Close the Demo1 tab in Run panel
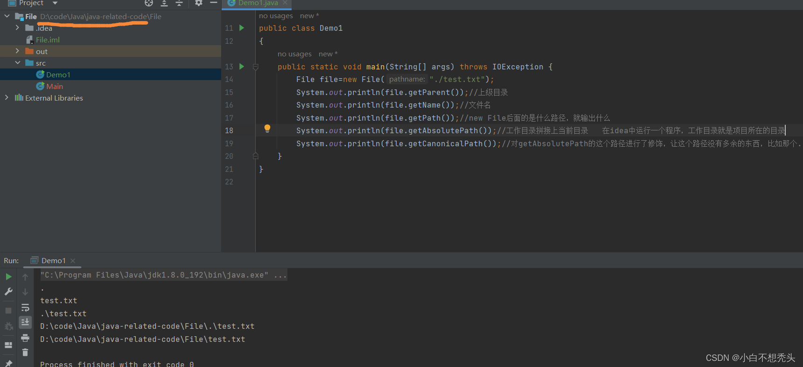803x367 pixels. tap(73, 261)
